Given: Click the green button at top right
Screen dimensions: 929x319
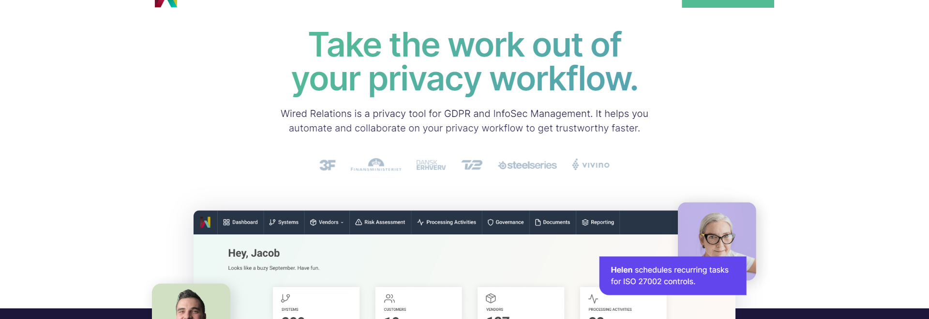Looking at the screenshot, I should click(728, 4).
